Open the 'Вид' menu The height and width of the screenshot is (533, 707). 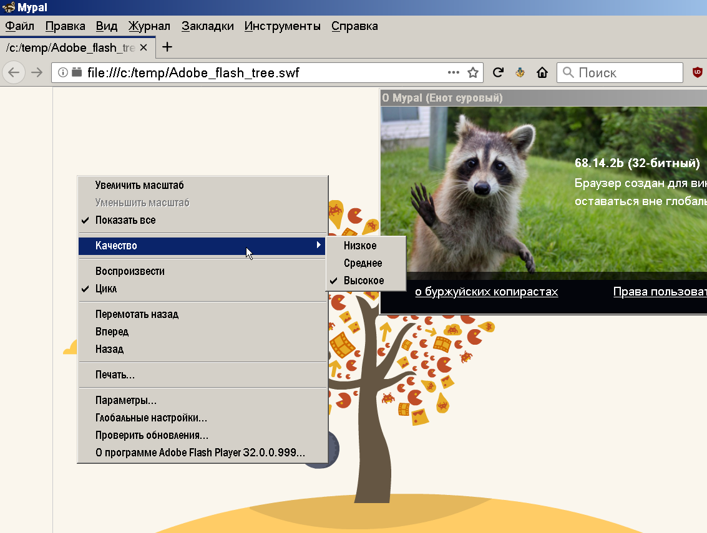(x=107, y=26)
